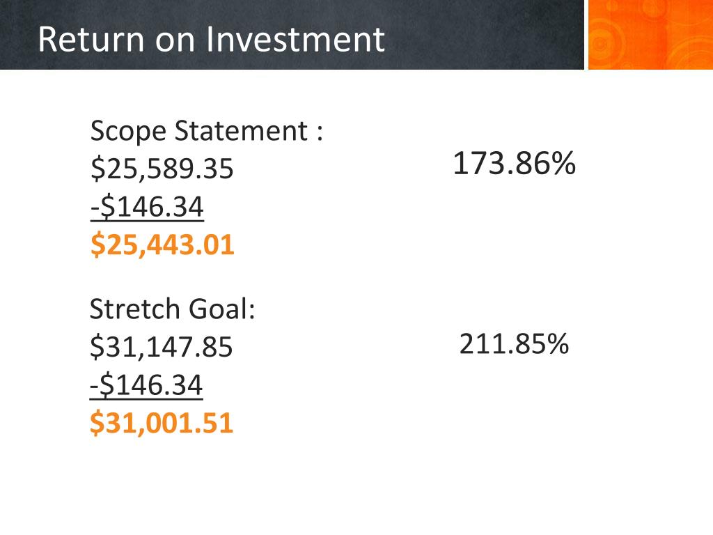Click the 173.86% percentage
The width and height of the screenshot is (713, 535).
coord(515,163)
